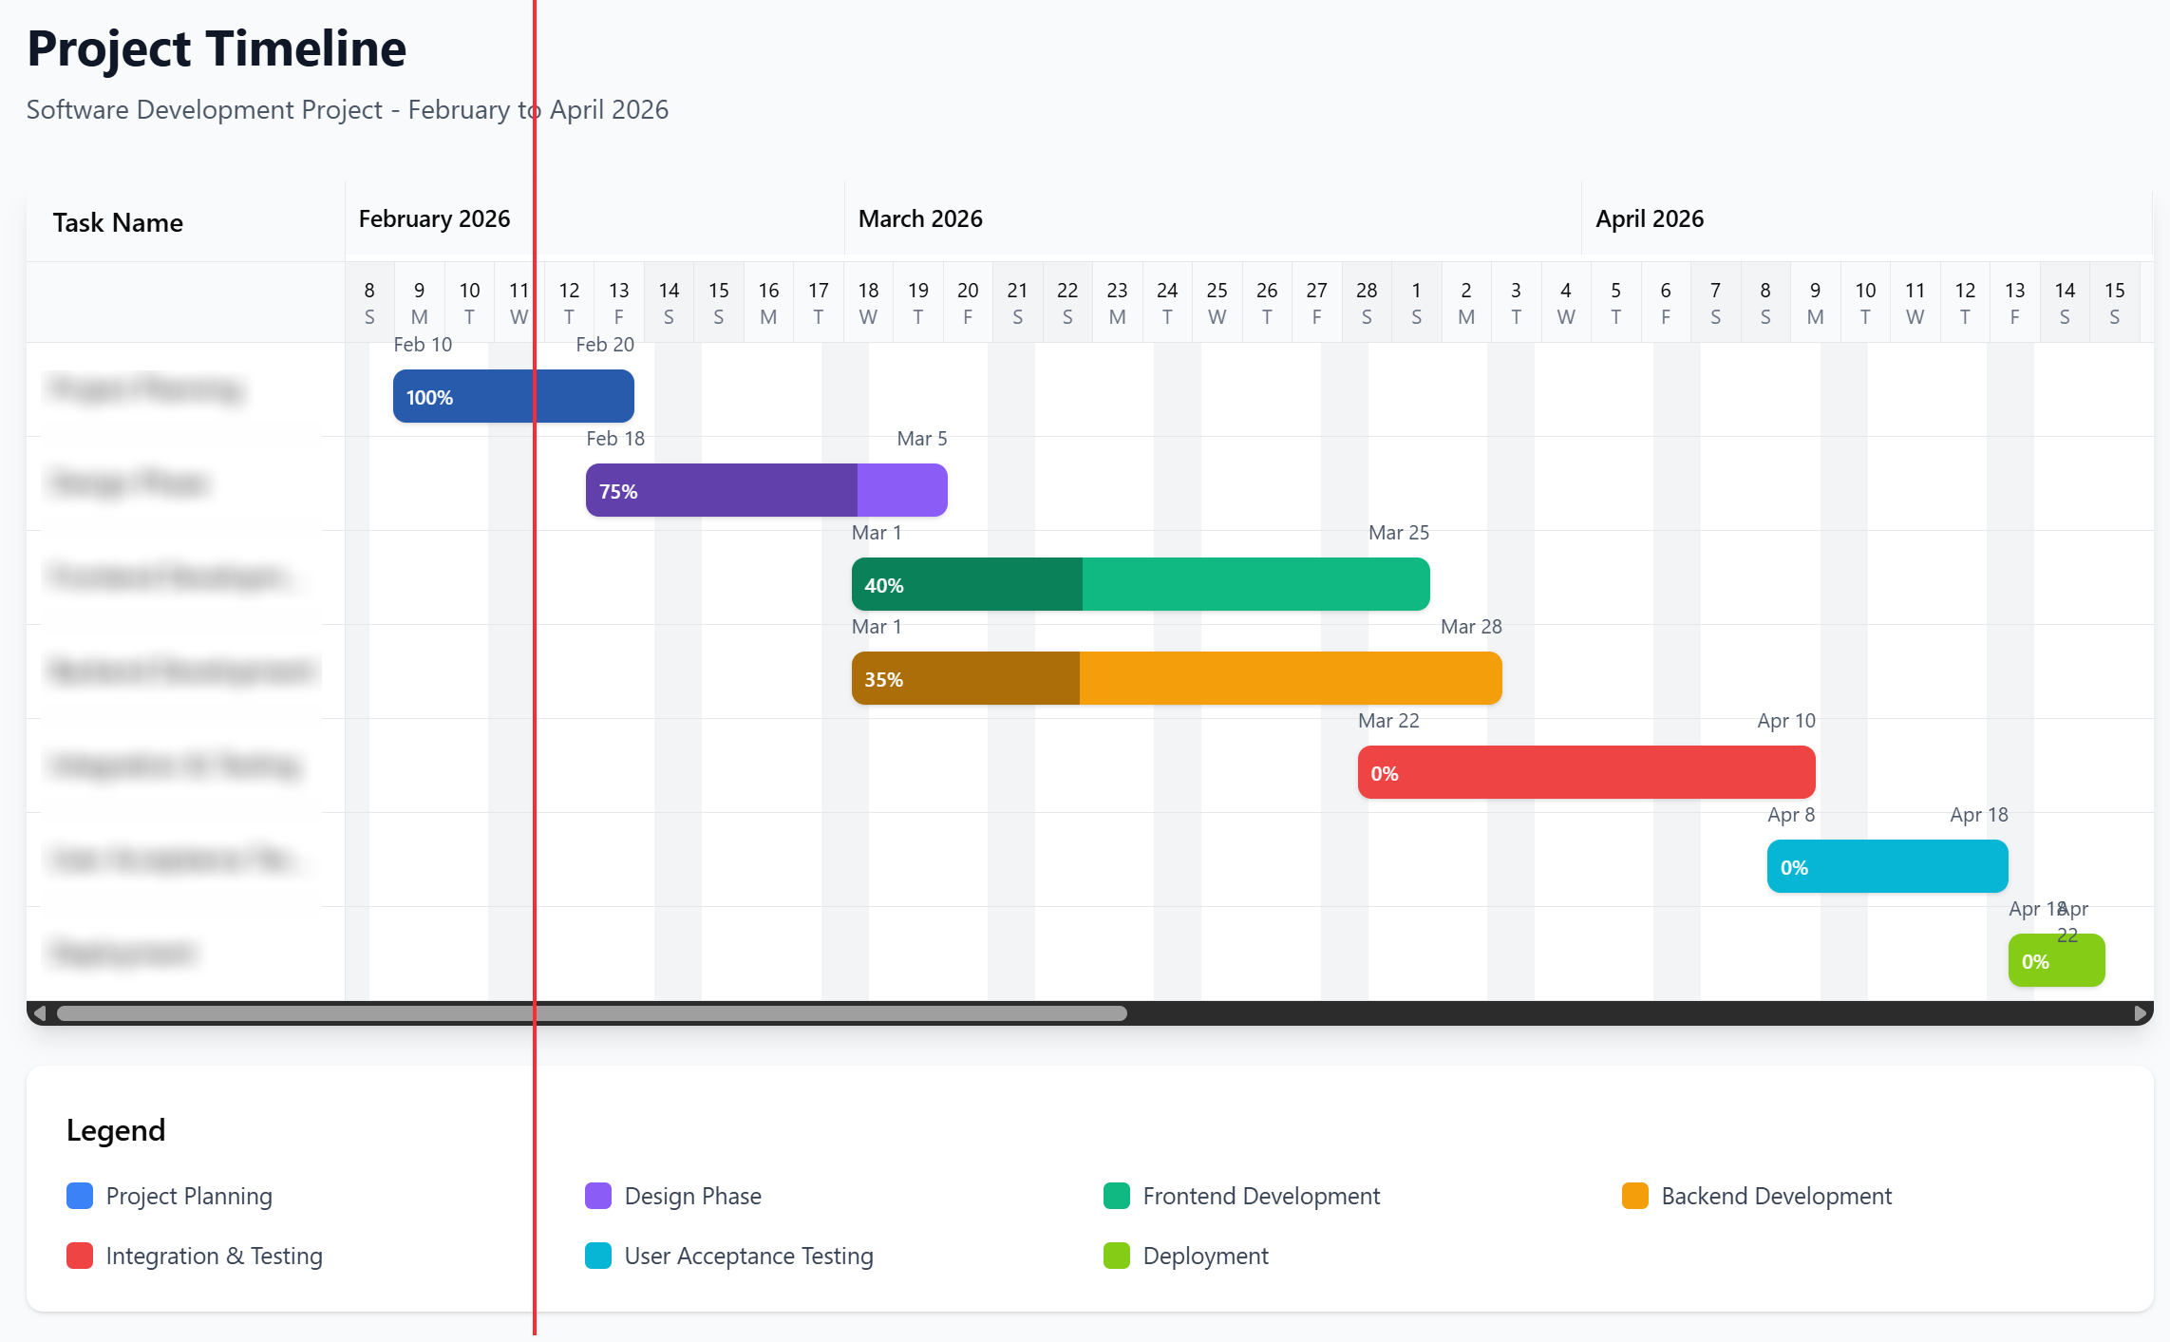Screen dimensions: 2170x1342
Task: Click the April 2026 month header
Action: (1650, 219)
